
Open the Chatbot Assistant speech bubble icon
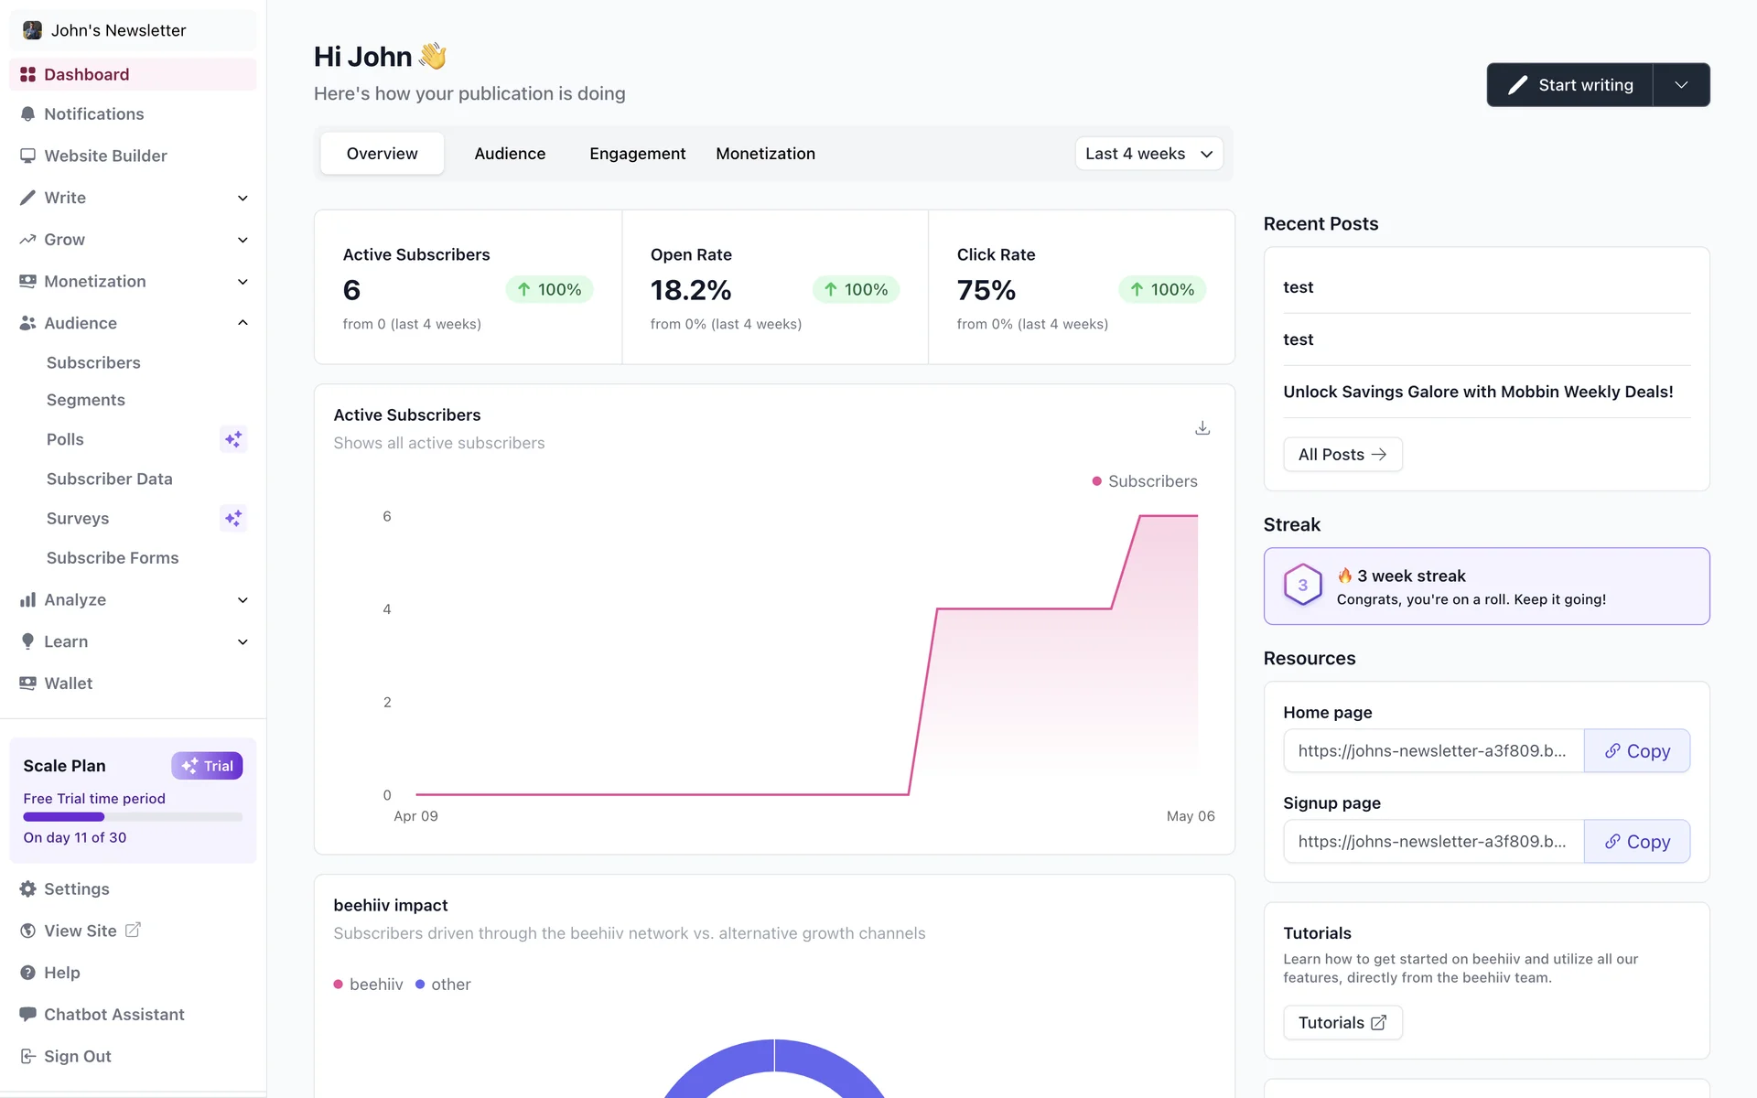pyautogui.click(x=27, y=1014)
